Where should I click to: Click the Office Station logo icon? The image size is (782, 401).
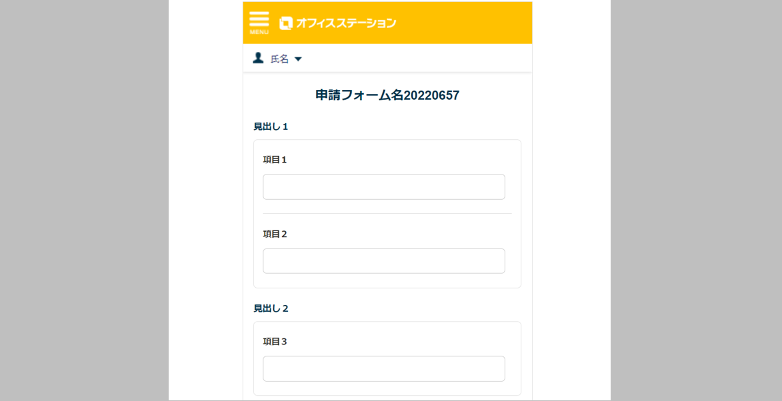tap(286, 23)
